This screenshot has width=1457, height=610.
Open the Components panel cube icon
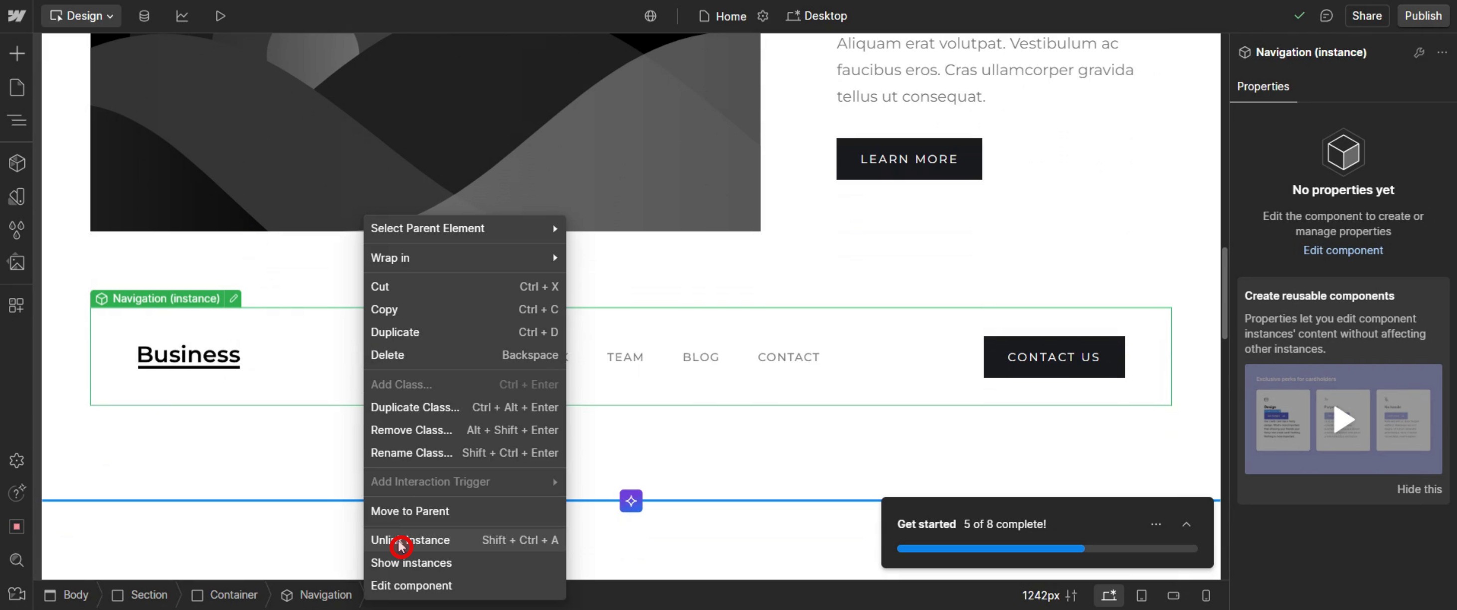coord(17,163)
